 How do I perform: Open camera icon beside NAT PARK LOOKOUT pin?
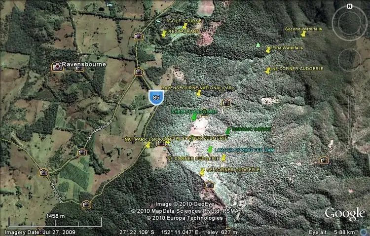point(161,143)
